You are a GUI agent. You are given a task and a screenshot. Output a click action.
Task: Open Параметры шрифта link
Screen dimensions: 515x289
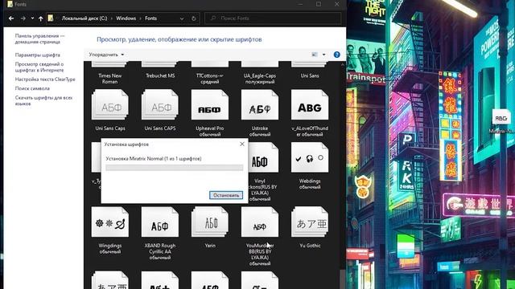point(38,55)
